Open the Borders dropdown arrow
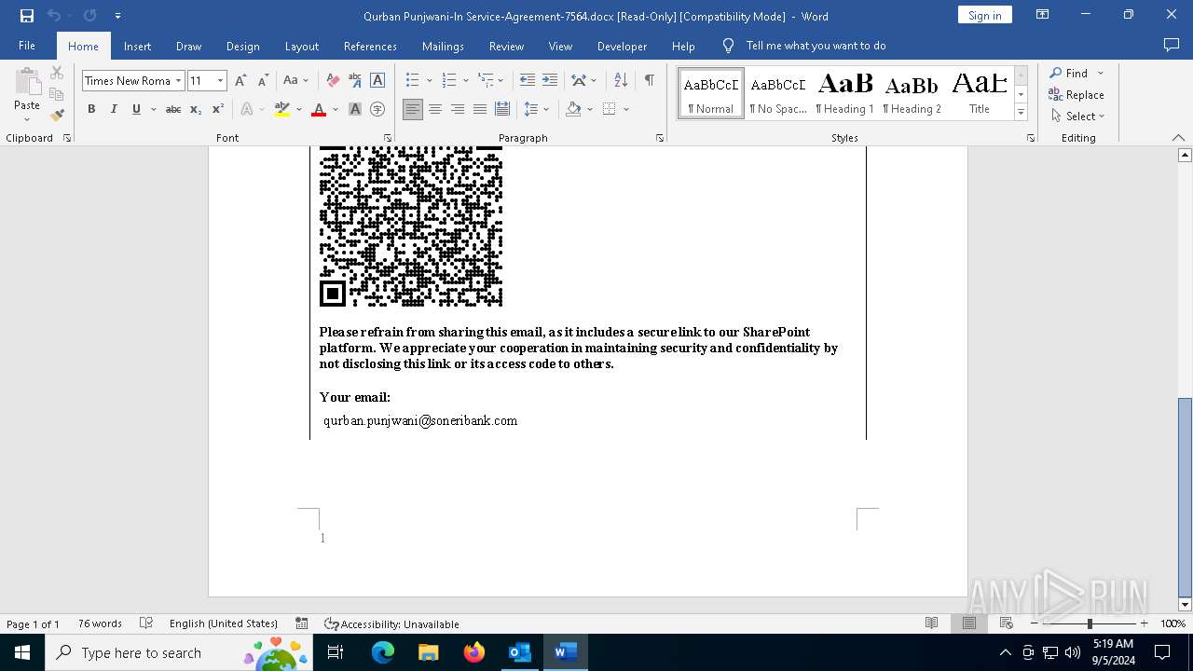 (626, 109)
